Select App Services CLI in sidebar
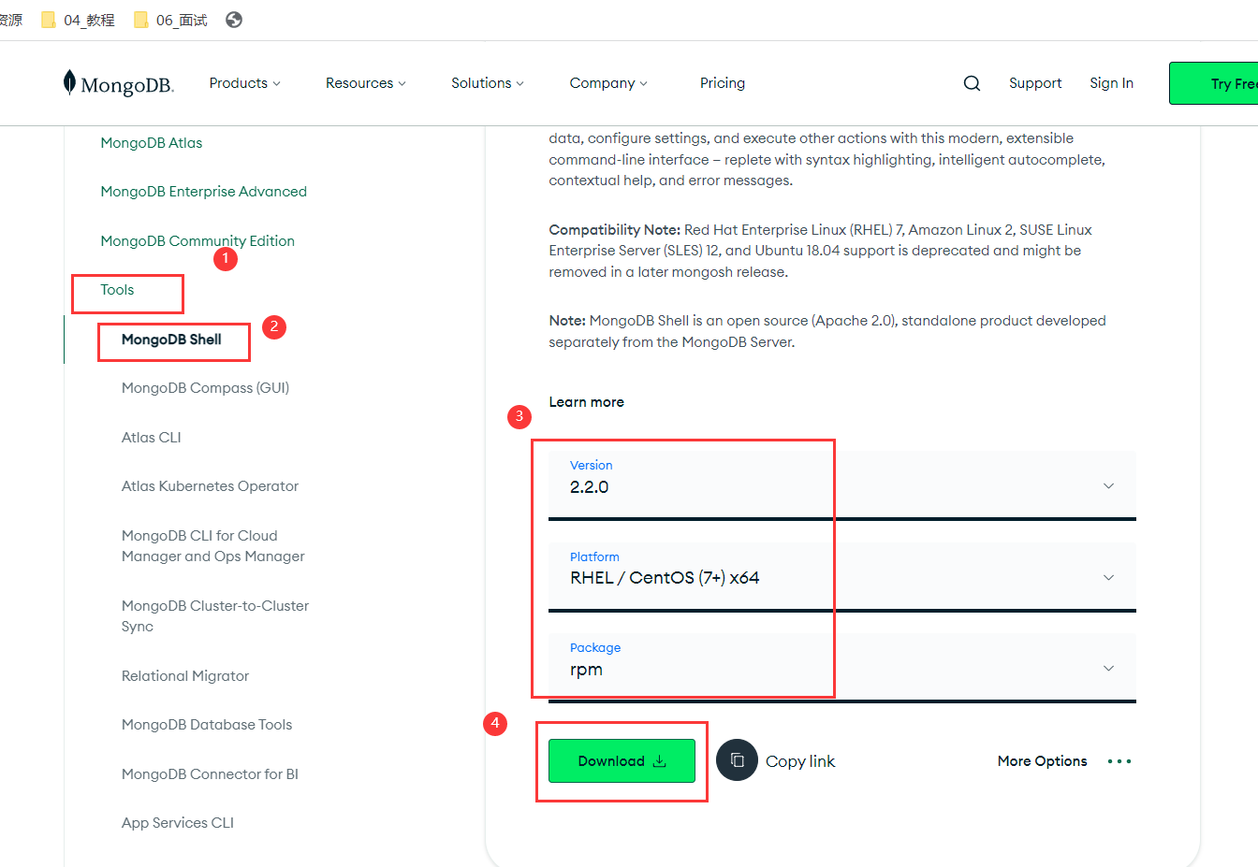 [x=178, y=823]
